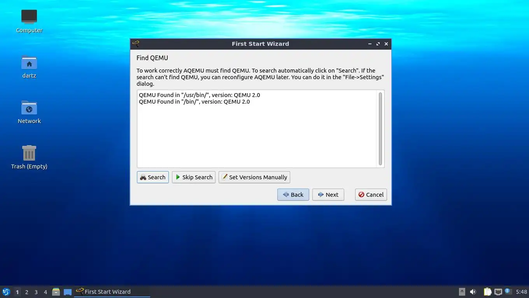This screenshot has height=298, width=529.
Task: Go Back in the wizard
Action: click(x=293, y=195)
